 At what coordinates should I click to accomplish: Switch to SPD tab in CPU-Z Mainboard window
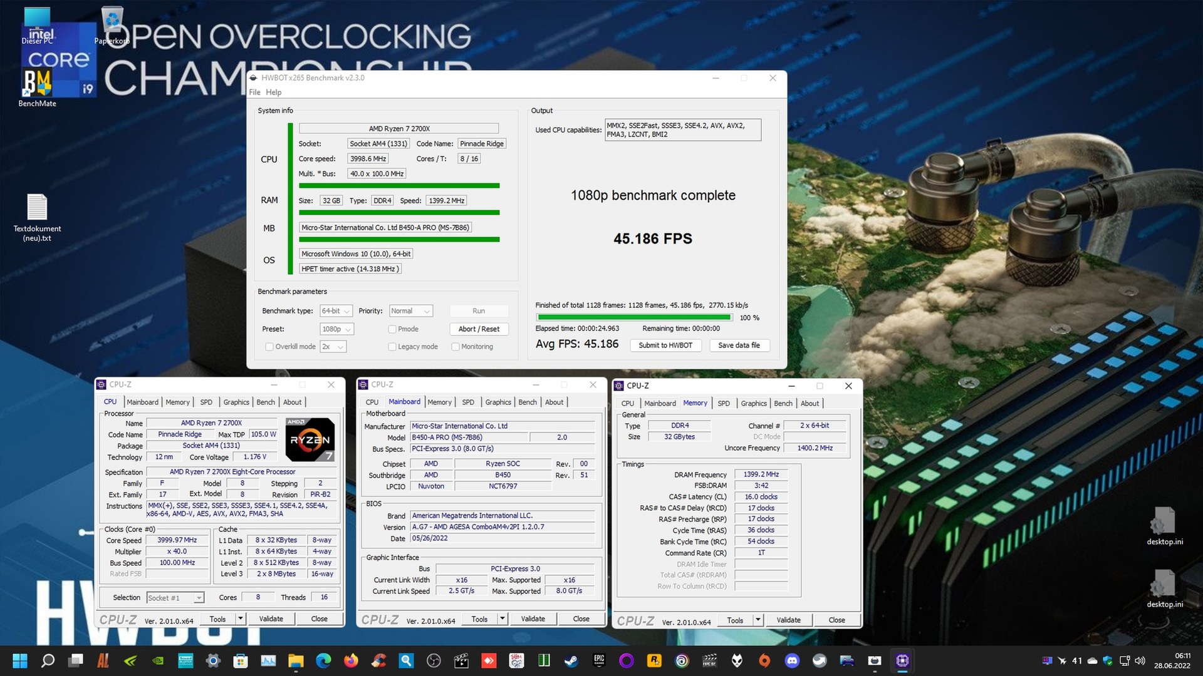pyautogui.click(x=468, y=402)
